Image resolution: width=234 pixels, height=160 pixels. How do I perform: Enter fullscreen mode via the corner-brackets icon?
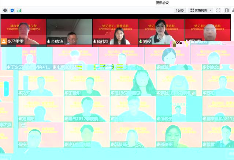click(x=218, y=10)
